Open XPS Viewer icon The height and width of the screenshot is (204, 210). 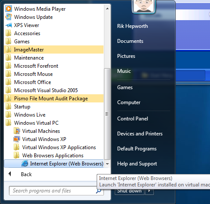point(9,25)
